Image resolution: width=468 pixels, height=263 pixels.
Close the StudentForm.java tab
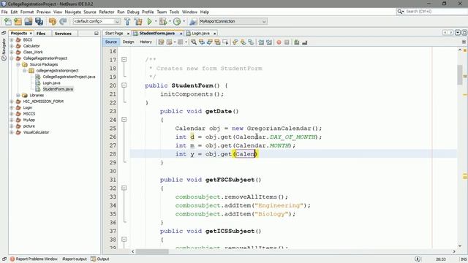click(181, 34)
